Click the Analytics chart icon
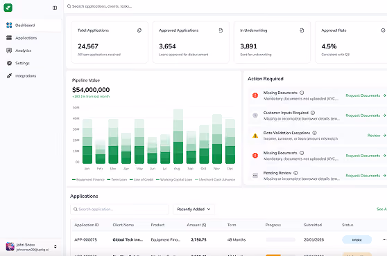This screenshot has width=387, height=256. point(9,51)
